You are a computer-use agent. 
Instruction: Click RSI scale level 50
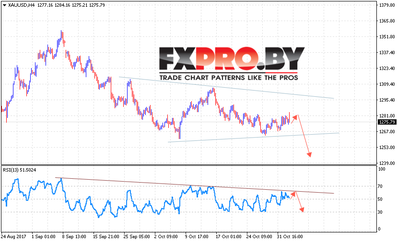380,199
